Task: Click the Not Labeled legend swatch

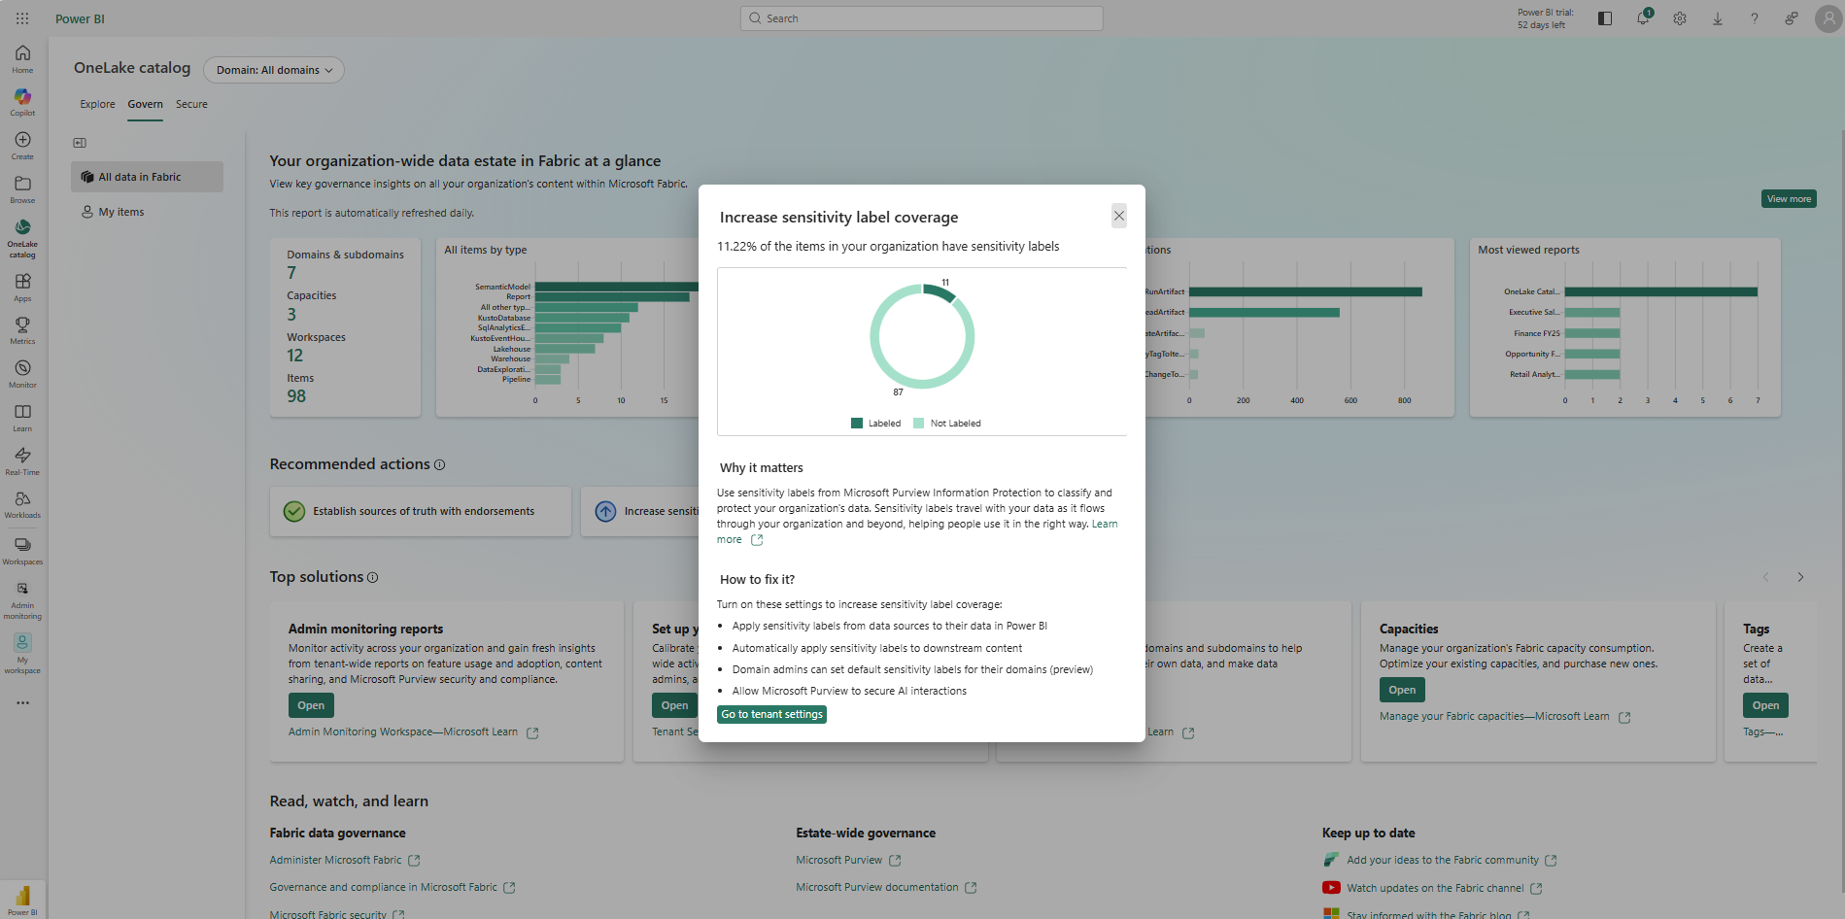Action: (919, 424)
